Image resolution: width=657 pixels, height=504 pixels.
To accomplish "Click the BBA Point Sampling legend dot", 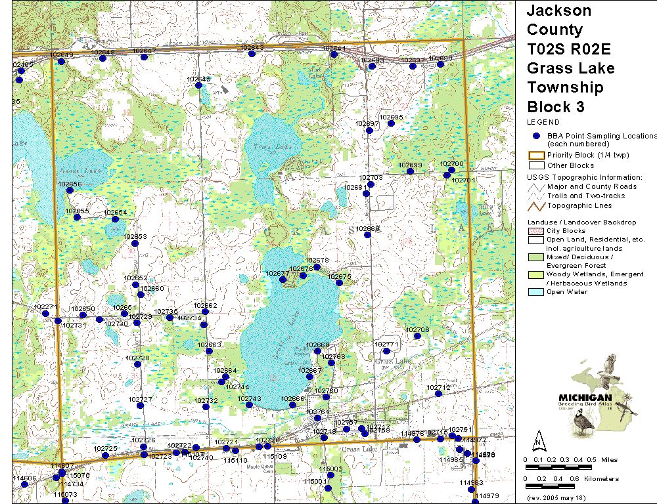I will coord(536,135).
